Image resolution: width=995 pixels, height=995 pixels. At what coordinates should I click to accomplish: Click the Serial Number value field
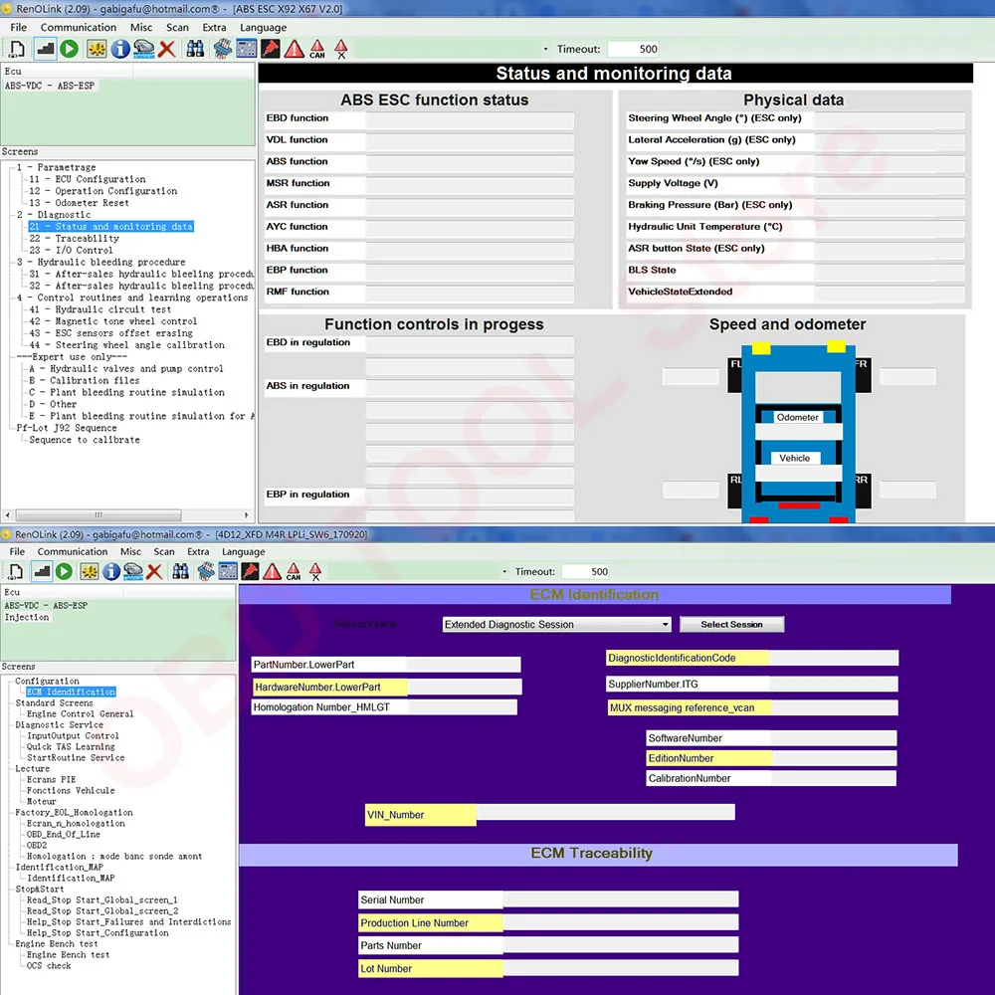pos(621,898)
